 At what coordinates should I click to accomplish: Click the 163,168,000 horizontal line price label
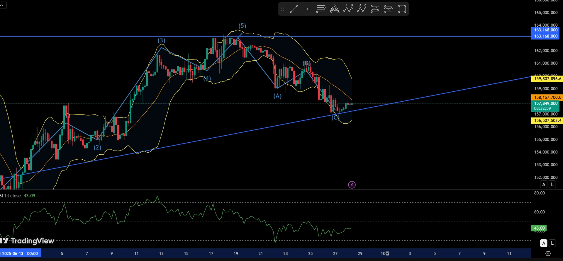click(x=546, y=36)
